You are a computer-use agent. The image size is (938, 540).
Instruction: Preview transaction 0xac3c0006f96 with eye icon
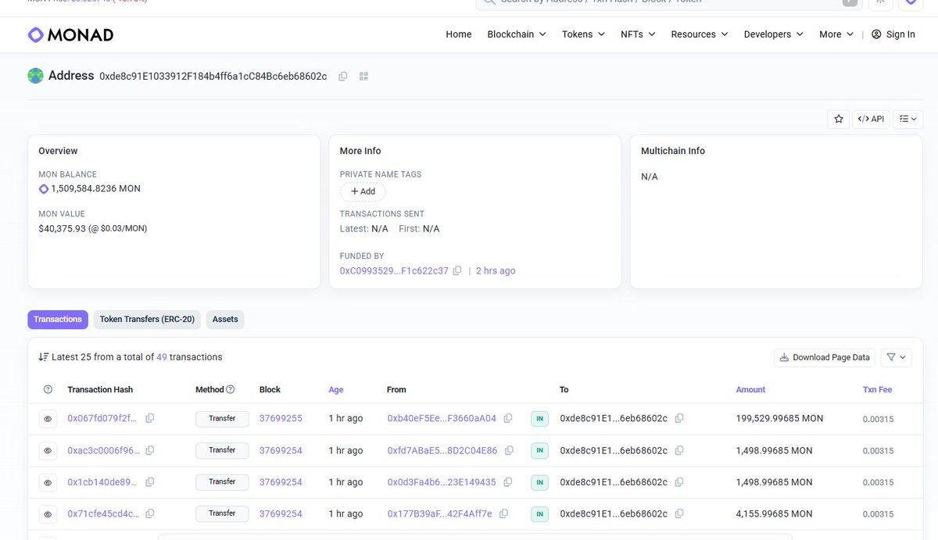pos(48,451)
